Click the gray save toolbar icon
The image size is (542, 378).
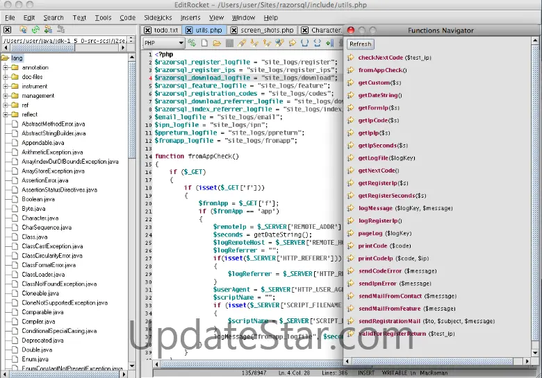(229, 43)
